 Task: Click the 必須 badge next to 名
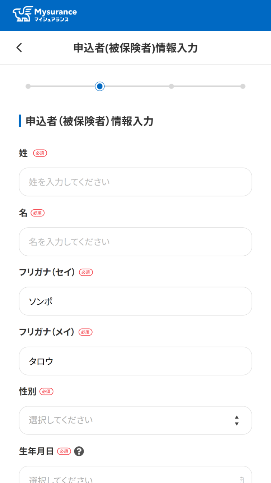click(x=38, y=213)
